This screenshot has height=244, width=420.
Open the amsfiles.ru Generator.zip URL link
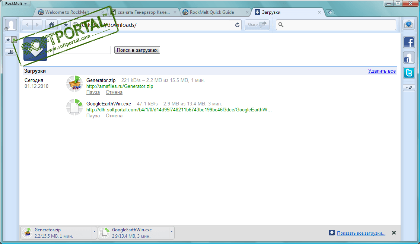point(120,86)
